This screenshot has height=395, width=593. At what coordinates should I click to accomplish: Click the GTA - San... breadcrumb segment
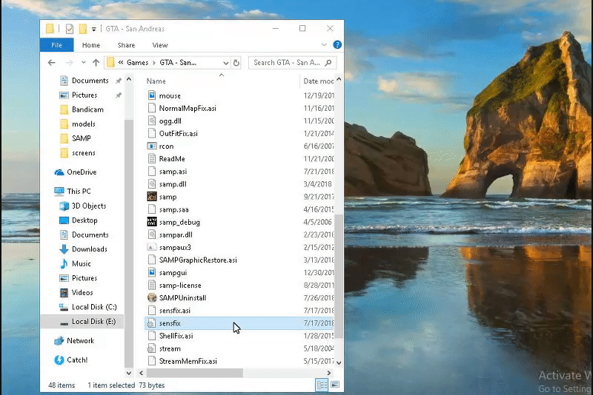(x=178, y=63)
